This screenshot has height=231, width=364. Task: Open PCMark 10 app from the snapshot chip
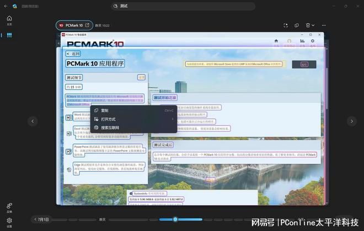(74, 25)
